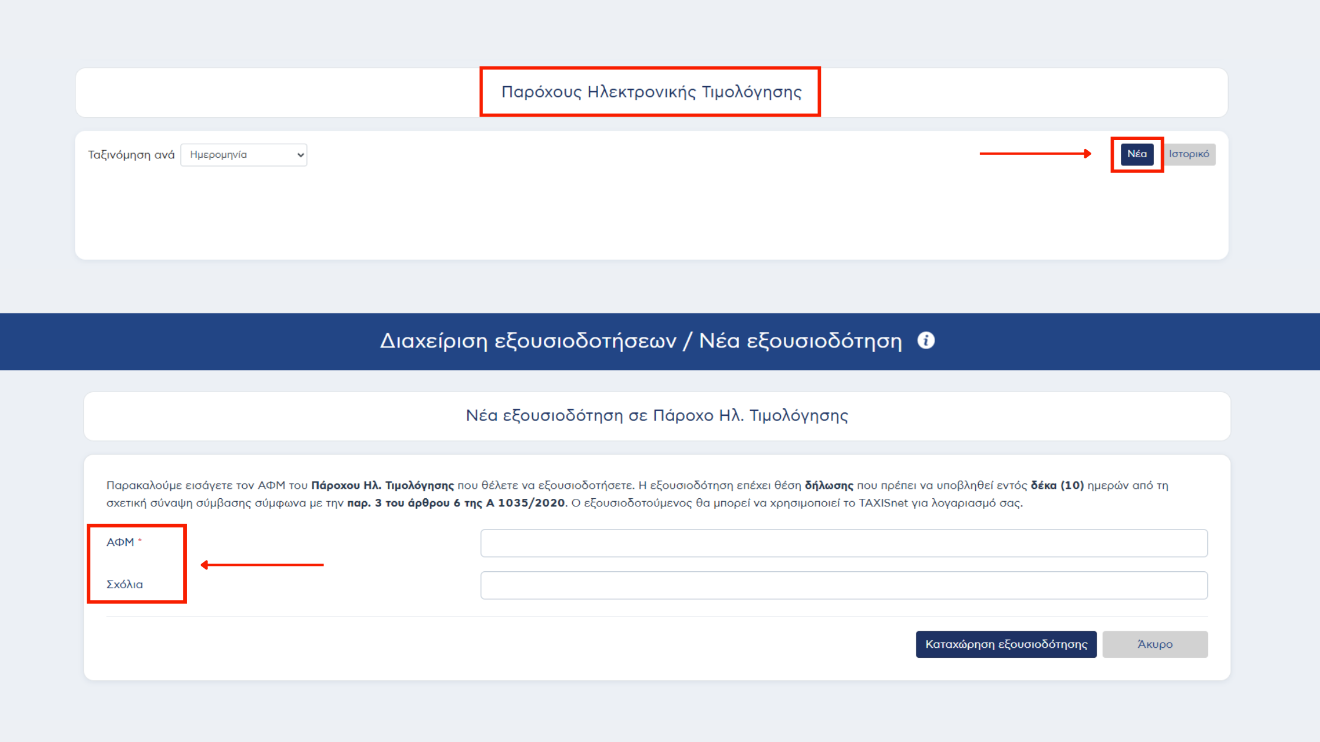The image size is (1320, 742).
Task: Click the Σχόλια field label
Action: point(124,585)
